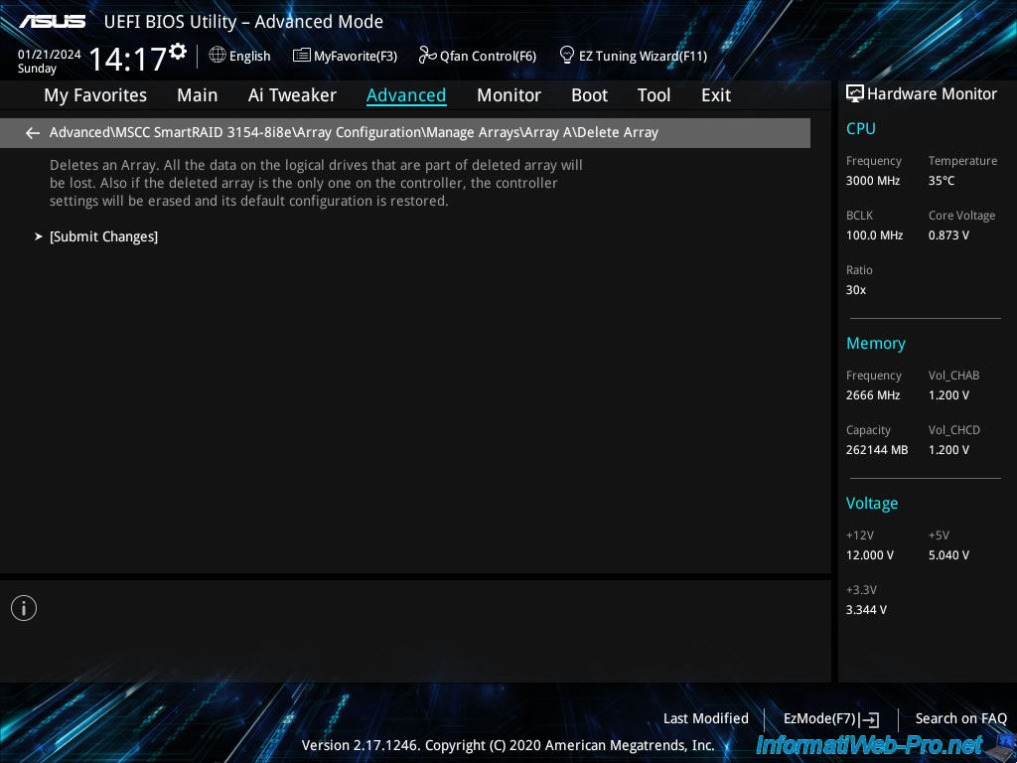Click Last Modified button
The height and width of the screenshot is (763, 1017).
click(x=705, y=718)
